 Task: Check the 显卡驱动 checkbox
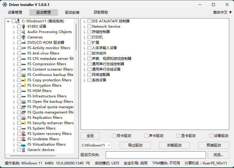178,136
